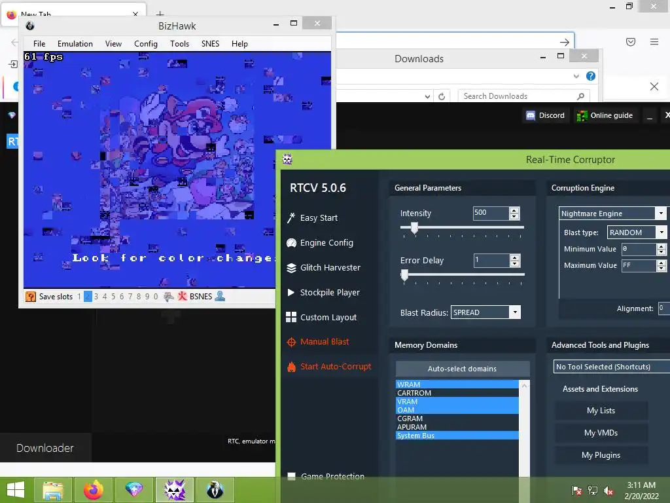Open BizHawk View menu
The width and height of the screenshot is (670, 503).
[113, 44]
